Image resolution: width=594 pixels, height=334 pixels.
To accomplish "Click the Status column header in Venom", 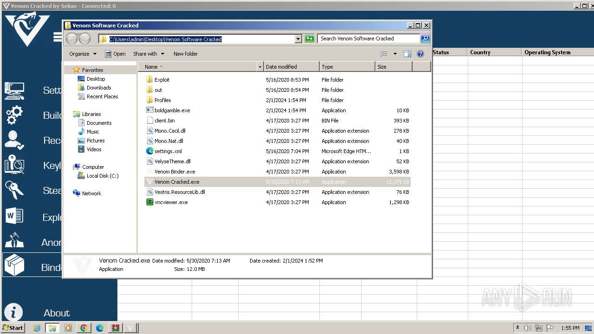I will pyautogui.click(x=449, y=52).
